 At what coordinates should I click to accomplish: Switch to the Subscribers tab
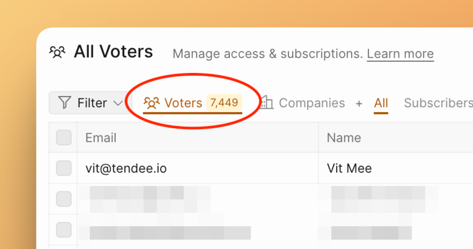438,103
